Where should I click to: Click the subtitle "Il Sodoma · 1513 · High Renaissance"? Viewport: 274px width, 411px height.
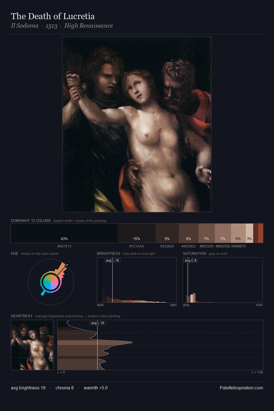pos(62,26)
